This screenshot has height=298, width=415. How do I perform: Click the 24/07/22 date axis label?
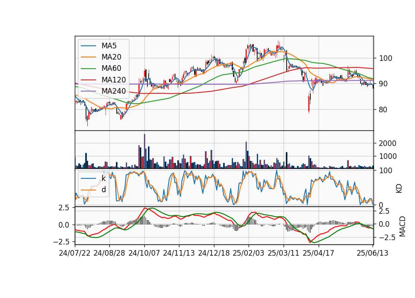coord(75,253)
